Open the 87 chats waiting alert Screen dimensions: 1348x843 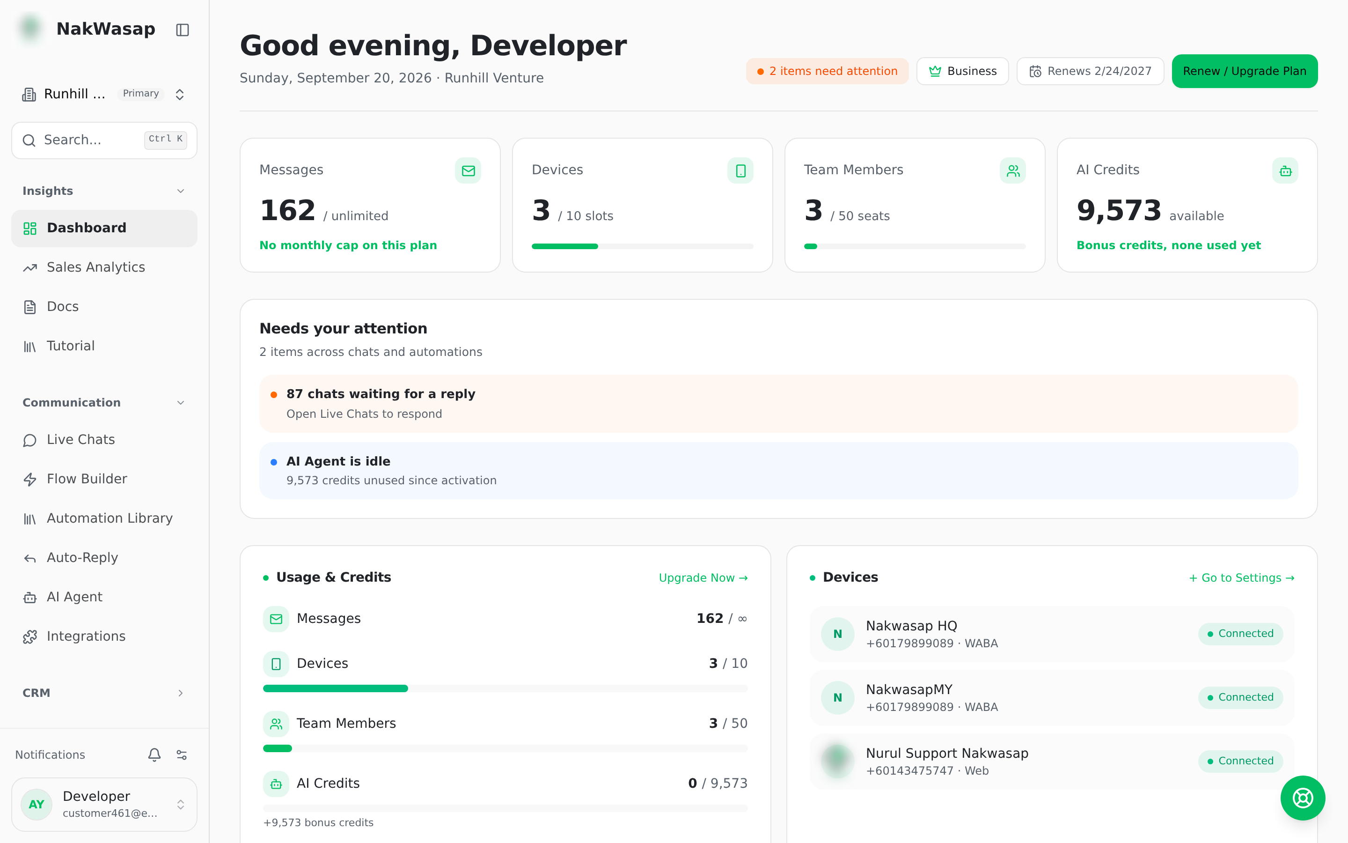pyautogui.click(x=778, y=403)
